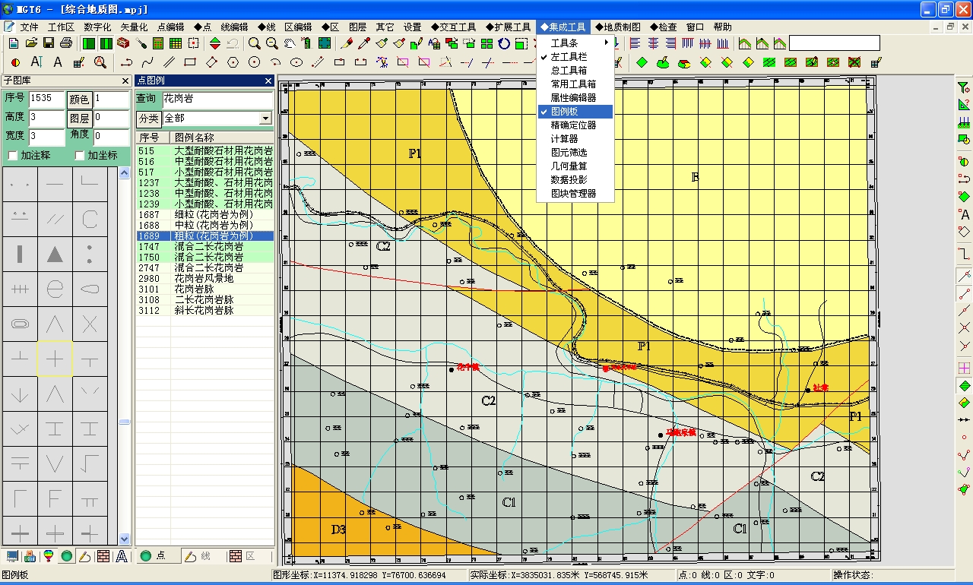This screenshot has width=973, height=585.
Task: Select the solid triangle symbol thumbnail
Action: tap(55, 254)
